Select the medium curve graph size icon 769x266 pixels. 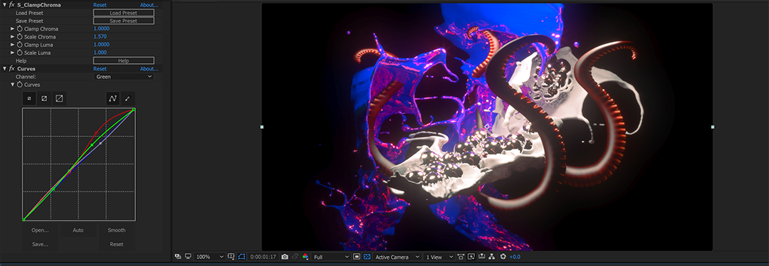tap(44, 98)
